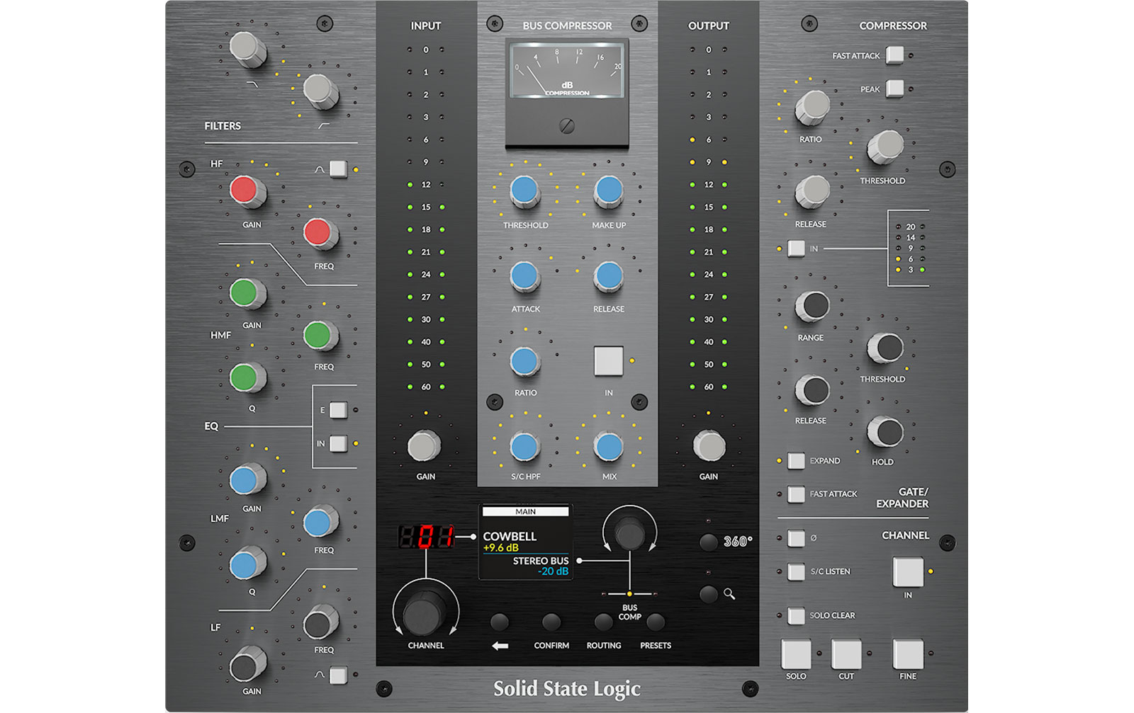This screenshot has height=713, width=1134.
Task: Click the INPUT GAIN knob
Action: (425, 446)
